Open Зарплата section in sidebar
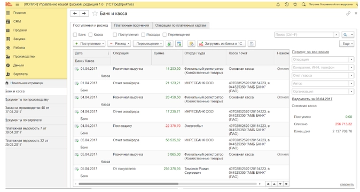The image size is (360, 192). (20, 74)
